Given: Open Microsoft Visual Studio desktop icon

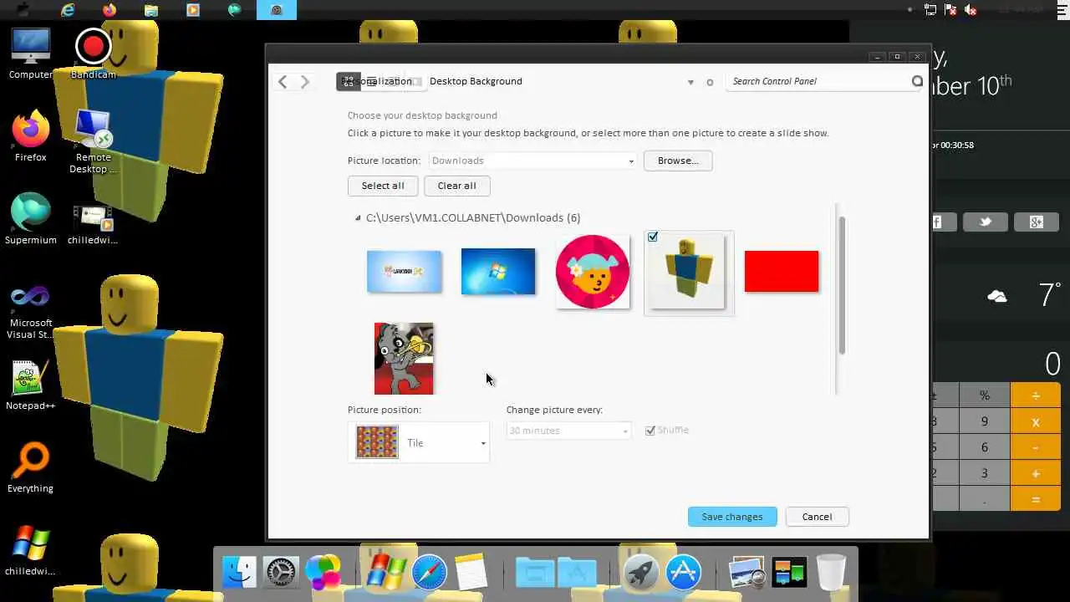Looking at the screenshot, I should tap(30, 312).
